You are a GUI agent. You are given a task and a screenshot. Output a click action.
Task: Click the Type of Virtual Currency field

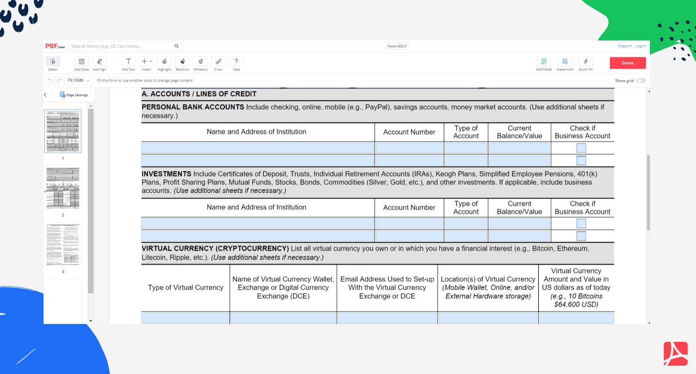pyautogui.click(x=185, y=318)
